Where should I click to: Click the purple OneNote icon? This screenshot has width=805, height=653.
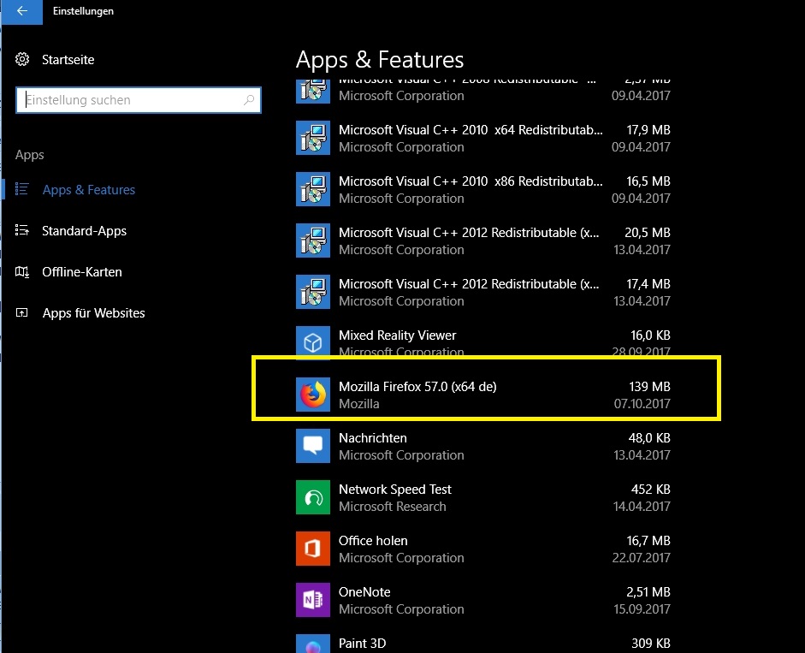pos(313,600)
